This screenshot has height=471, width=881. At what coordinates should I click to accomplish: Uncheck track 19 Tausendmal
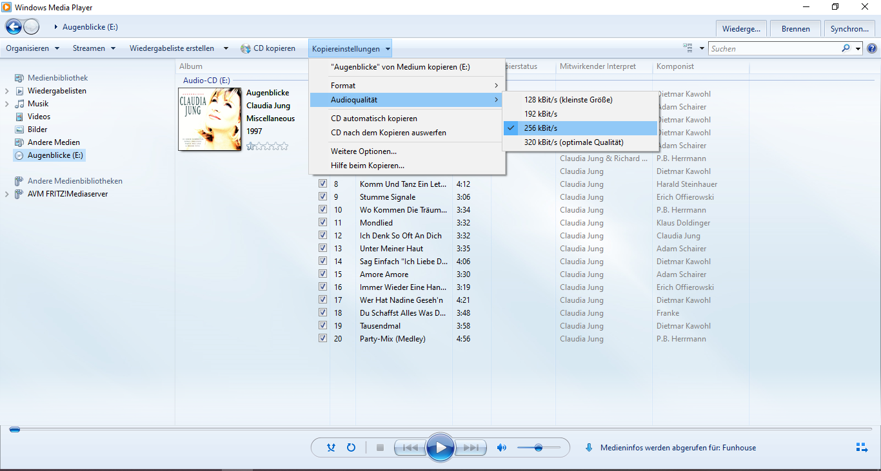322,325
